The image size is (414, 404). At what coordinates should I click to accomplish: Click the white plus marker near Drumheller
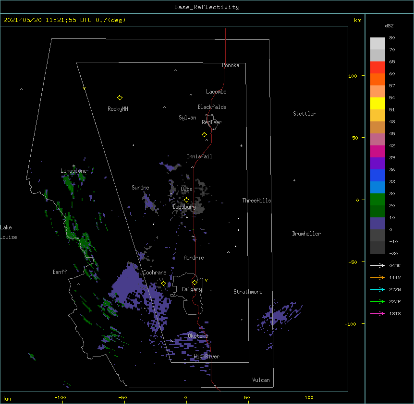(x=294, y=180)
